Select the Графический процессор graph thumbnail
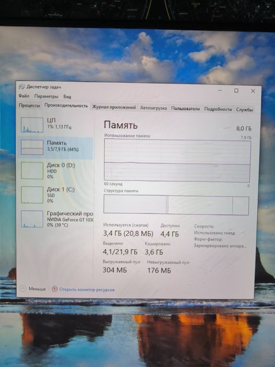Screen dimensions: 275x367 (x=32, y=219)
